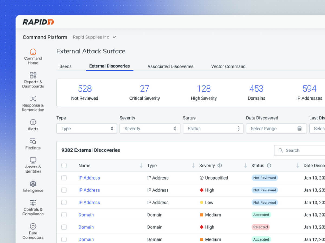Open the Alerts section icon
Viewport: 325px width, 243px height.
pos(33,122)
